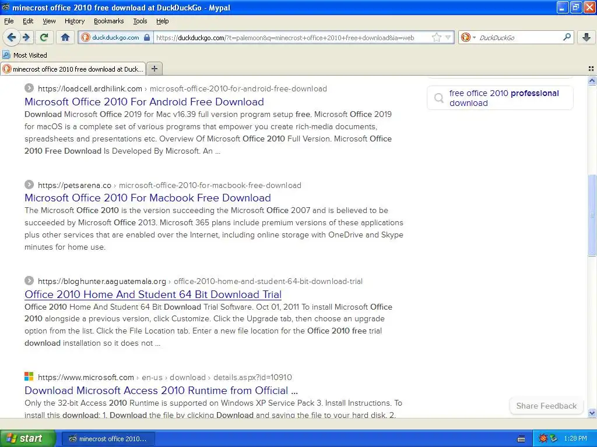Open Download Microsoft Access 2010 Runtime link
Image resolution: width=597 pixels, height=447 pixels.
[161, 391]
